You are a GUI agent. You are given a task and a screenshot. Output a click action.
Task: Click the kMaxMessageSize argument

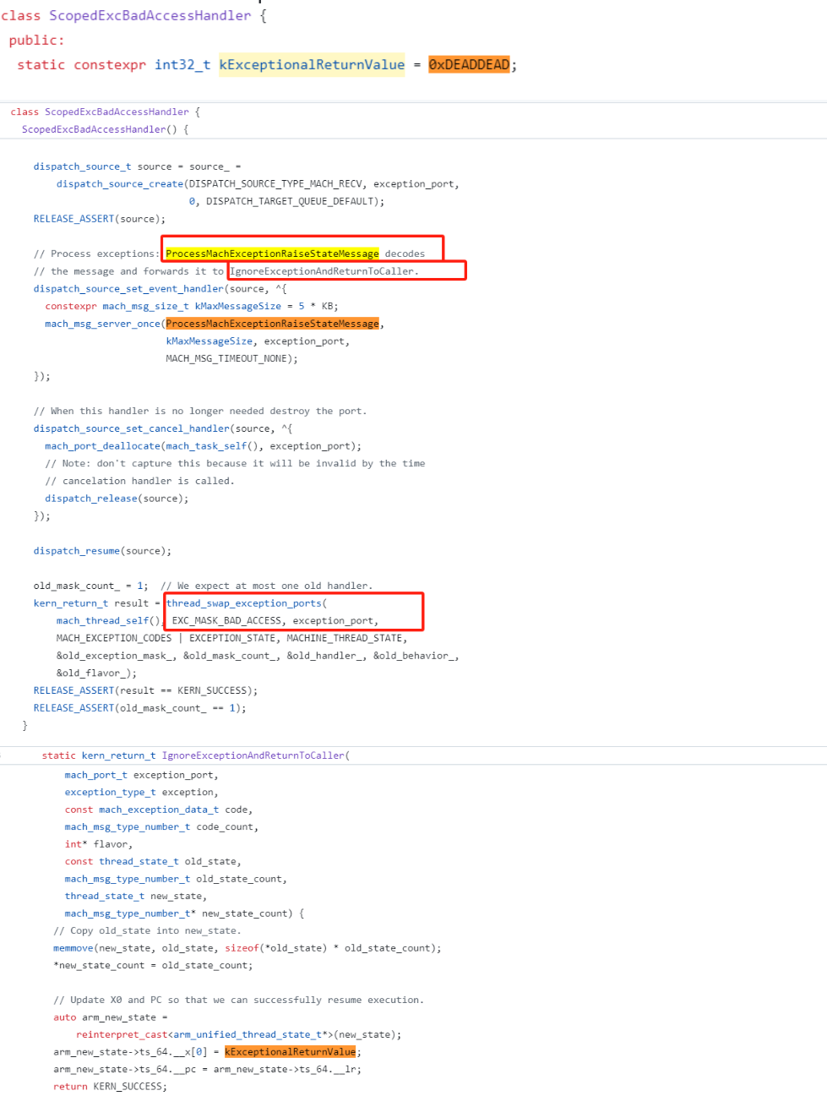point(207,341)
